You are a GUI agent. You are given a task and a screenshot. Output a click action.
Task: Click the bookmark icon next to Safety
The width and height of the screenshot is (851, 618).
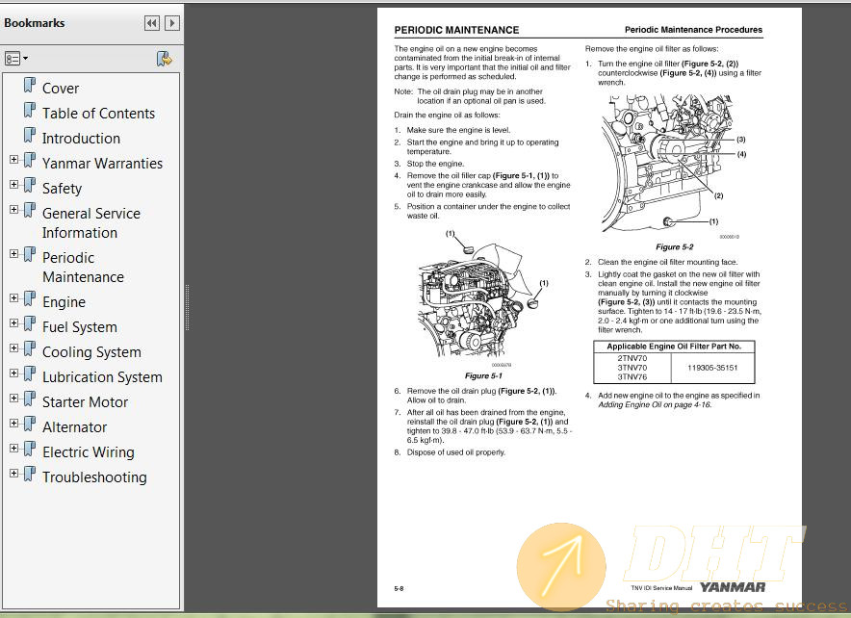pyautogui.click(x=30, y=186)
